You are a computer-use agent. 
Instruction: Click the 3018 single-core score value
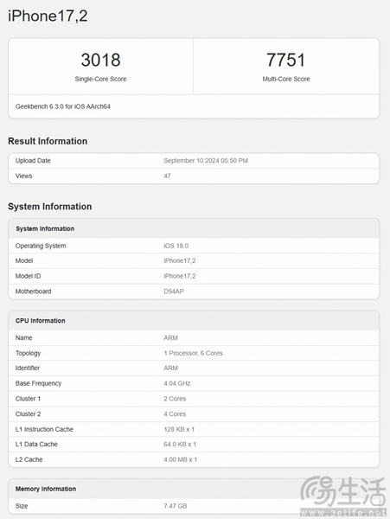100,60
